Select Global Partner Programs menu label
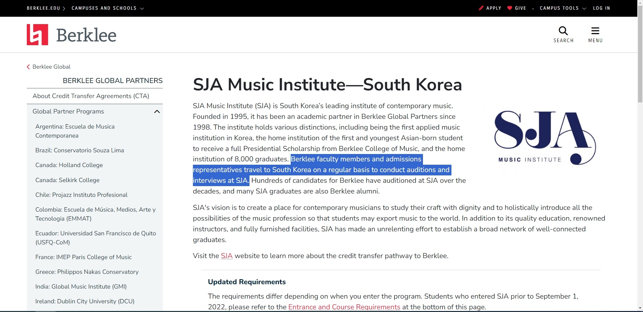Screen dimensions: 643x312 coord(68,111)
